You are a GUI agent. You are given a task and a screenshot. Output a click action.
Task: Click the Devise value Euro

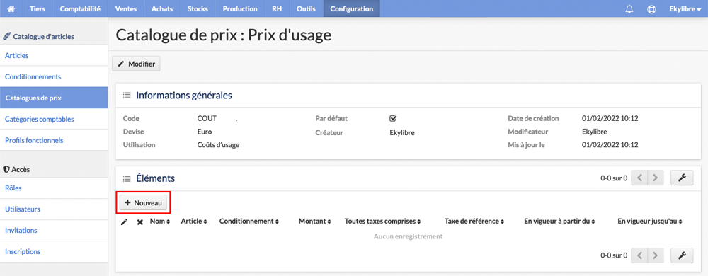205,132
